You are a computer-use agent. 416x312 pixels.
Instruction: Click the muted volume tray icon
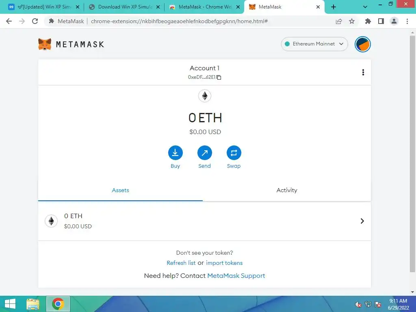tap(358, 304)
